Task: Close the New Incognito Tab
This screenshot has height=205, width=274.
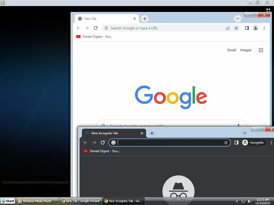Action: click(142, 133)
